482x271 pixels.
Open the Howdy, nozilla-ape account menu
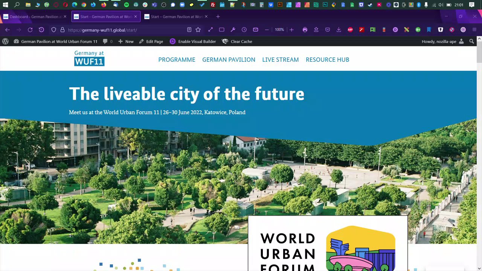(x=443, y=41)
